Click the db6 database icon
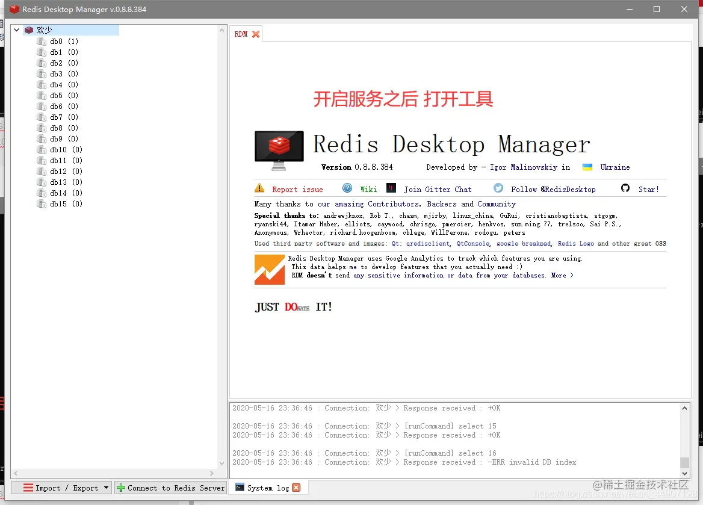The image size is (703, 505). (42, 107)
